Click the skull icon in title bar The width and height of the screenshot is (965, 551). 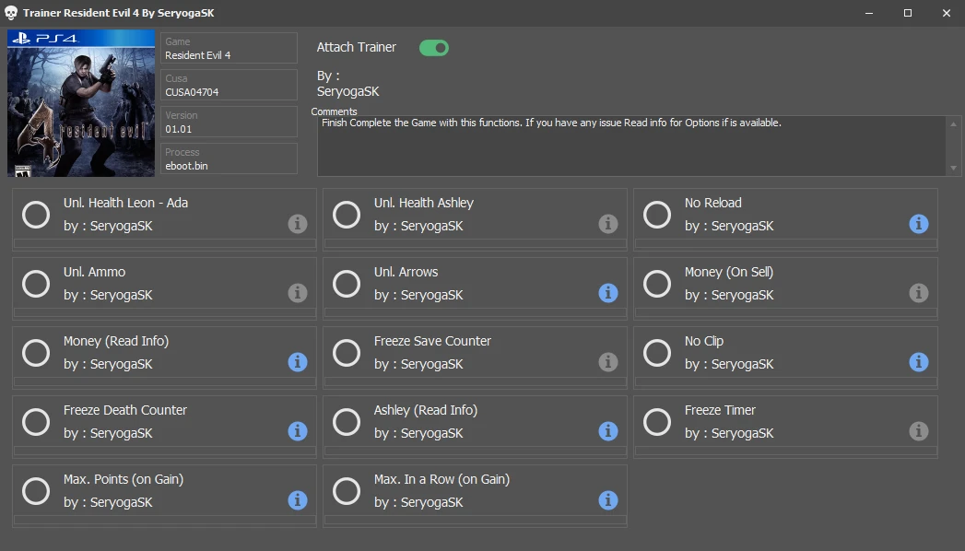tap(12, 13)
